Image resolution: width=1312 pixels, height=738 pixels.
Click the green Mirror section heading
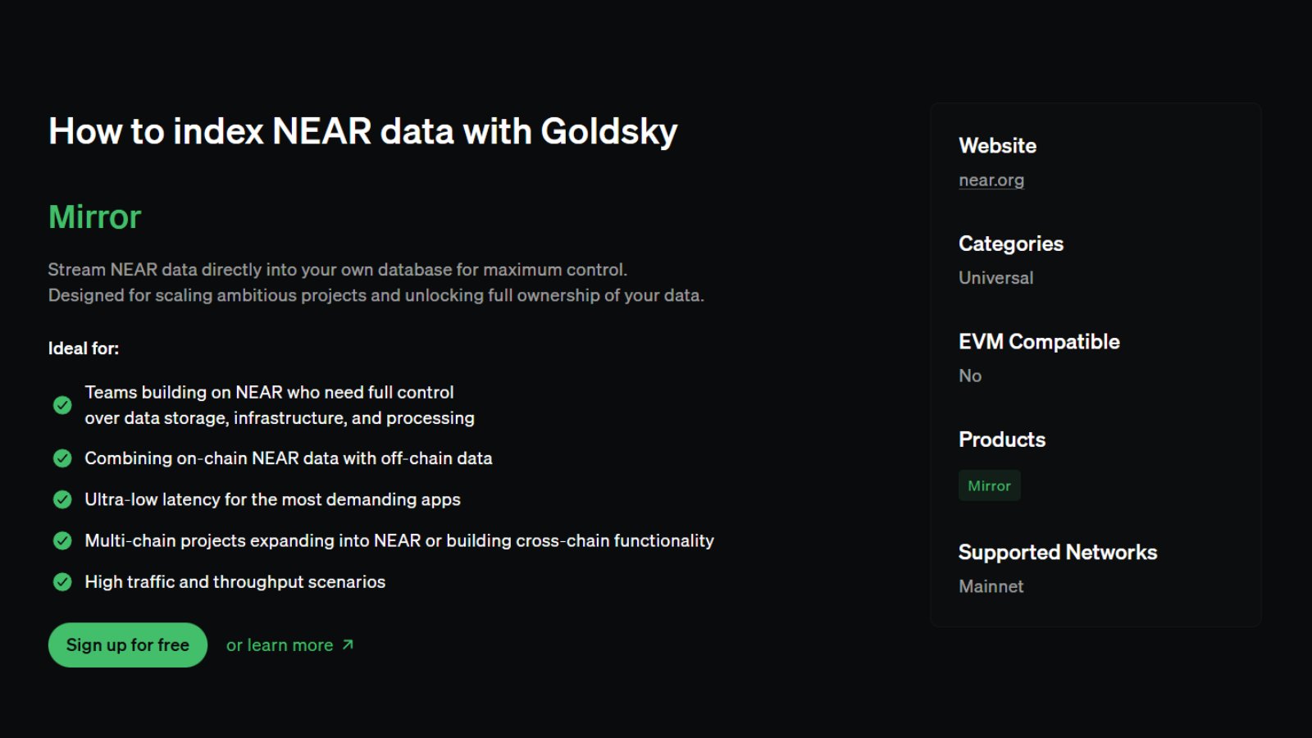point(95,217)
